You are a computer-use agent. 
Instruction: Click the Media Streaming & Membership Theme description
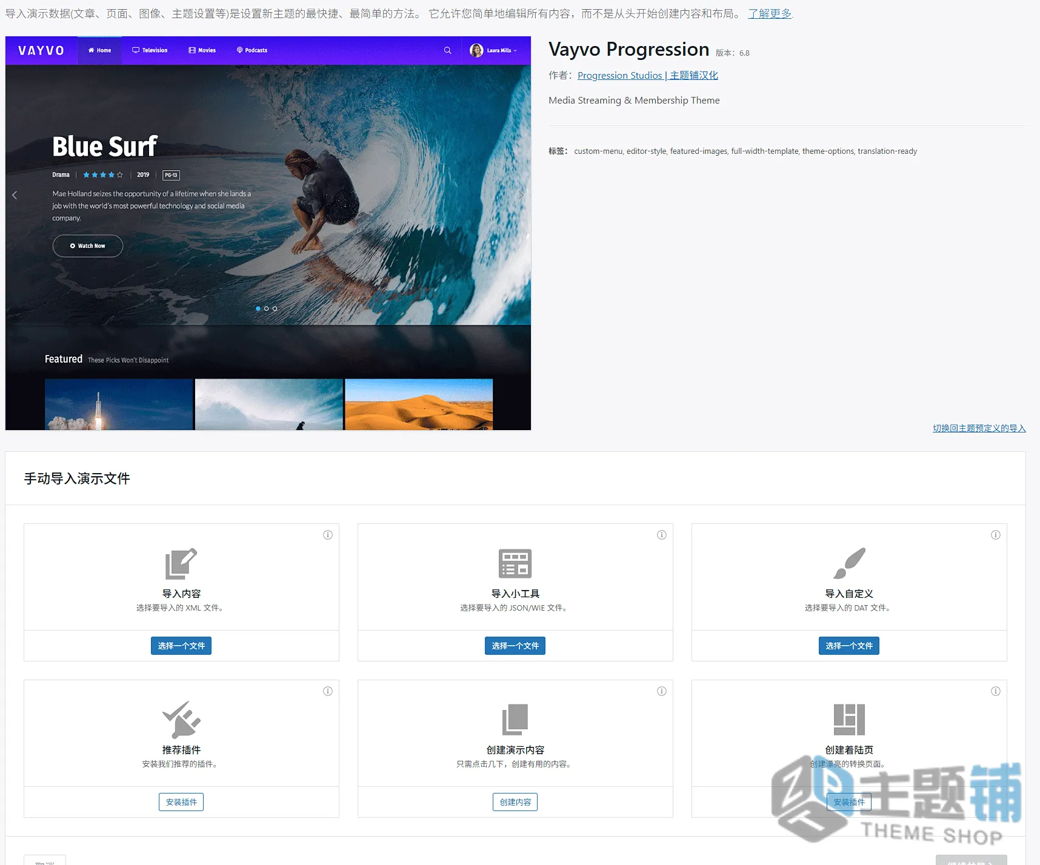click(634, 101)
